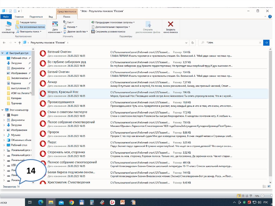The image size is (275, 206).
Task: Open the 'Файл' menu tab
Action: 6,17
